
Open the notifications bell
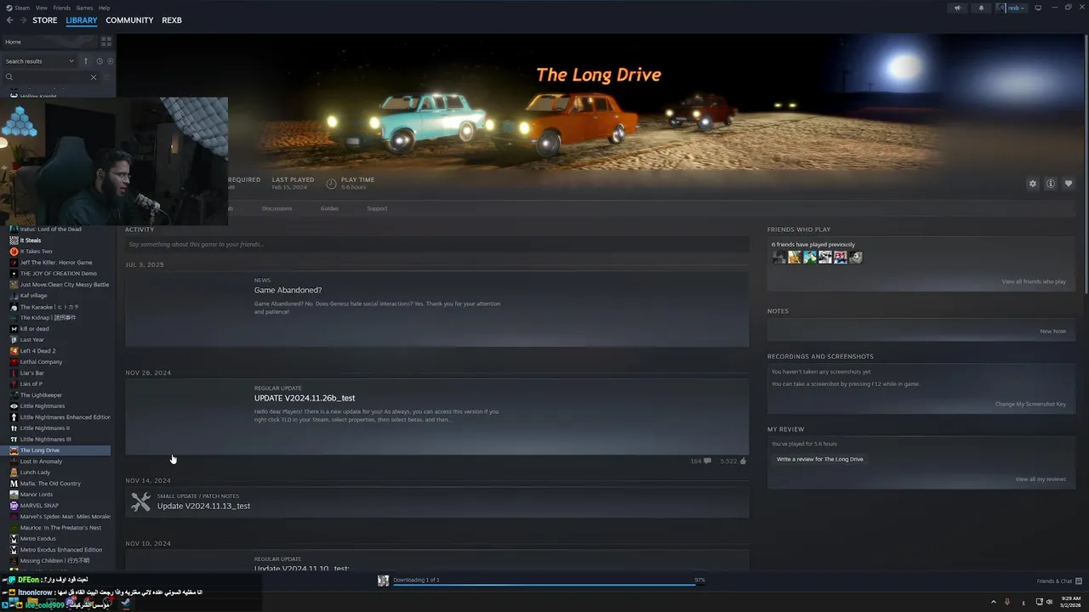pyautogui.click(x=981, y=8)
